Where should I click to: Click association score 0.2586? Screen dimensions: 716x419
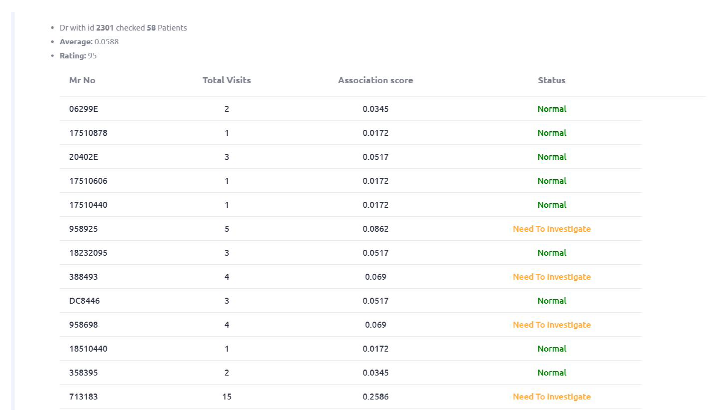(x=375, y=397)
